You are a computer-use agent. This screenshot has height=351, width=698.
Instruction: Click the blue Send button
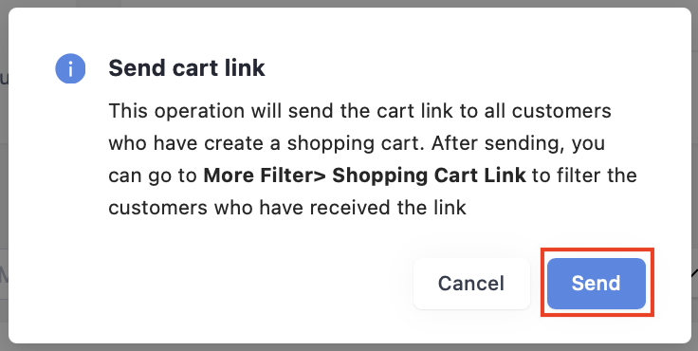coord(597,284)
